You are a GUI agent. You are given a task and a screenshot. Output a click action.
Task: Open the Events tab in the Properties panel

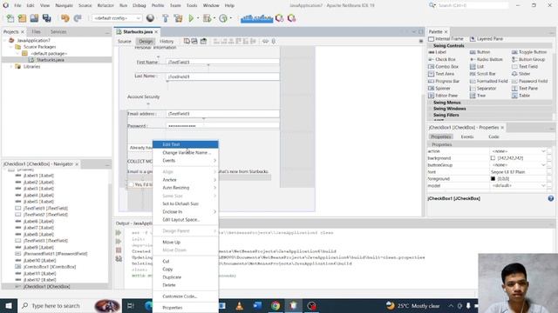point(467,137)
